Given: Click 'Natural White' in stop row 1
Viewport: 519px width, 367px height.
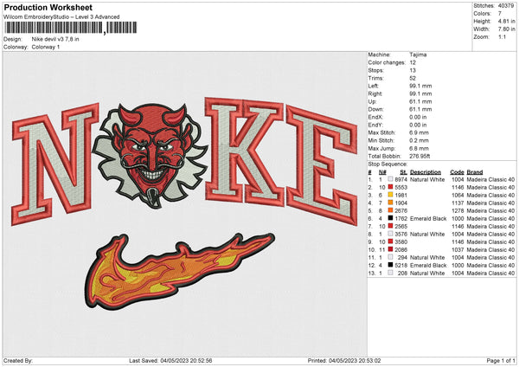Looking at the screenshot, I should click(x=427, y=179).
